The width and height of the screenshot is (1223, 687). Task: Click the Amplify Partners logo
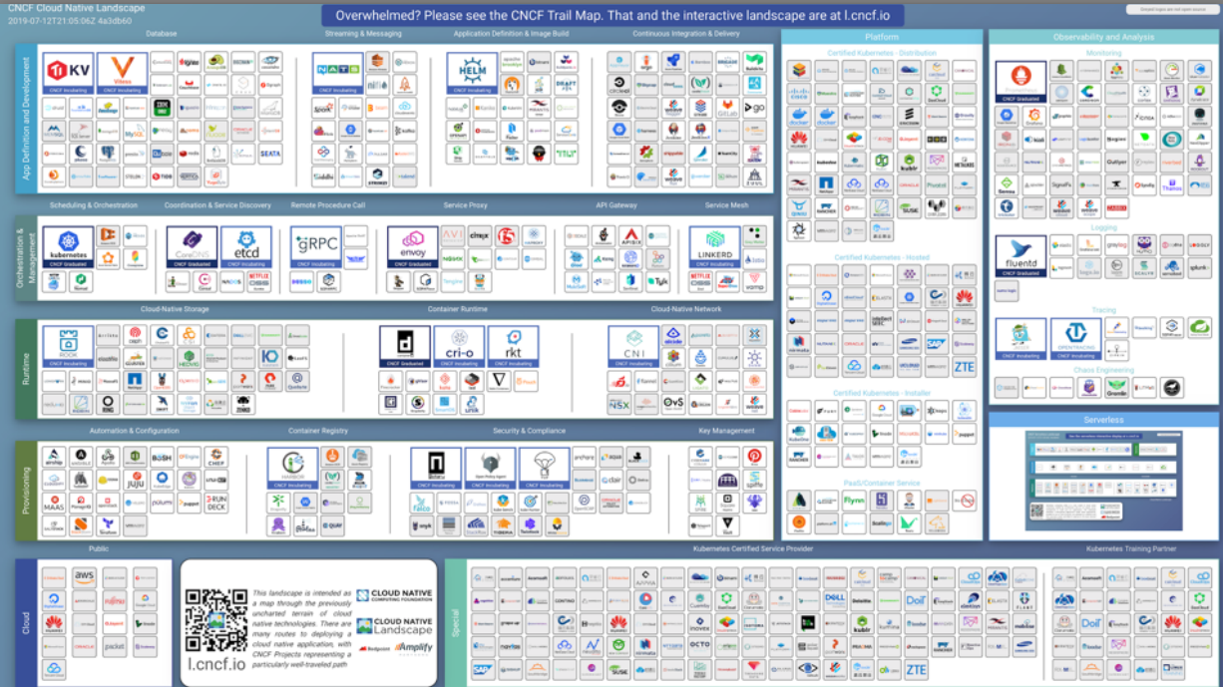[413, 648]
